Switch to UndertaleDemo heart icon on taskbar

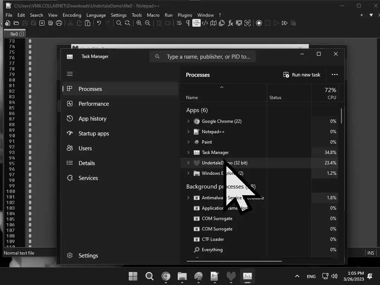pos(231,276)
